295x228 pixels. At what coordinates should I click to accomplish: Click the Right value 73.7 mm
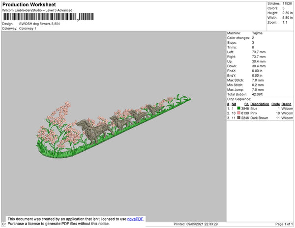pyautogui.click(x=259, y=57)
